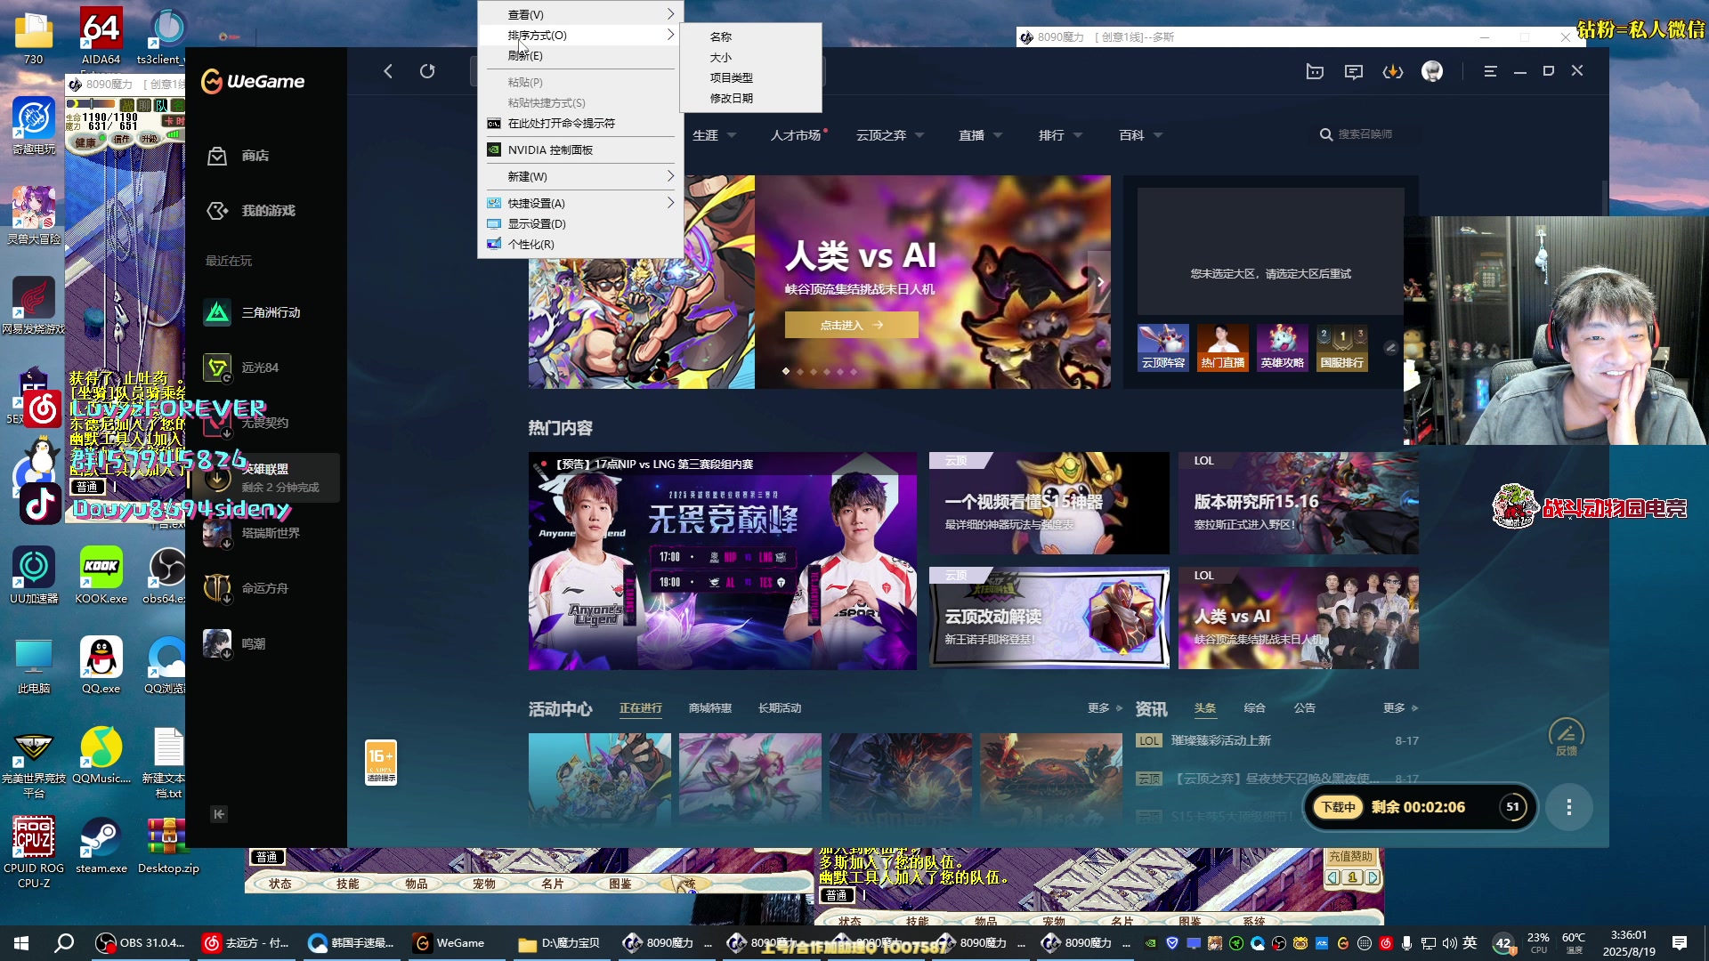1709x961 pixels.
Task: Click the 搜索召唤师 search field
Action: (x=1367, y=134)
